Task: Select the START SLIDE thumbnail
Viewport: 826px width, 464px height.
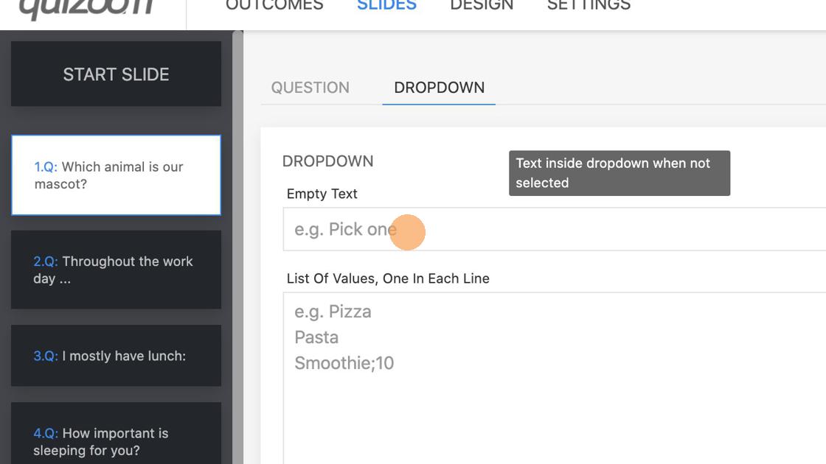Action: [116, 74]
